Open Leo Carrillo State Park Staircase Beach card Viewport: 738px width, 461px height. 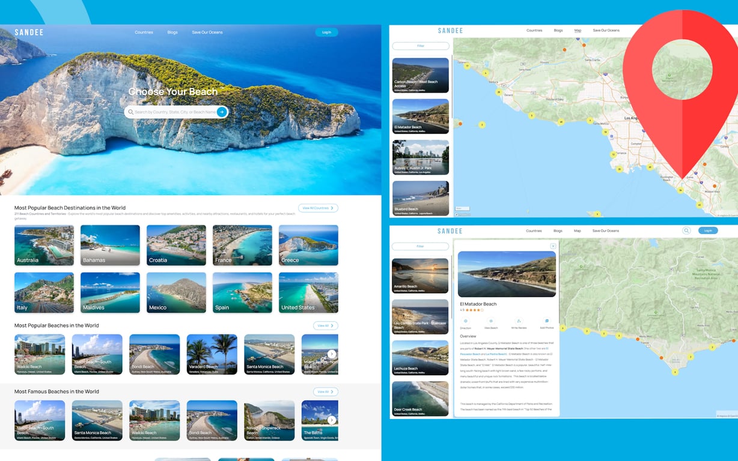(x=420, y=316)
